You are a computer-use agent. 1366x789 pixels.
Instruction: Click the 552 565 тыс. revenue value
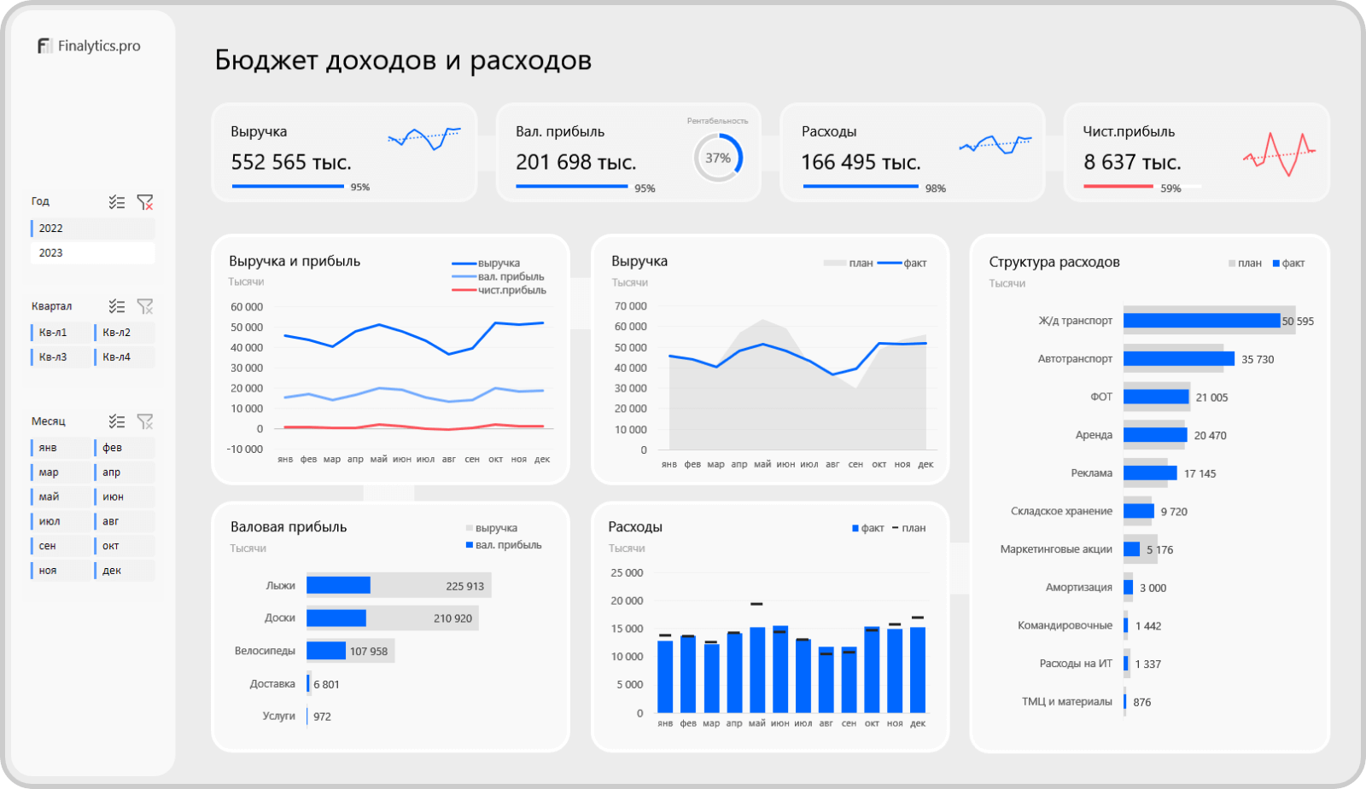click(291, 162)
